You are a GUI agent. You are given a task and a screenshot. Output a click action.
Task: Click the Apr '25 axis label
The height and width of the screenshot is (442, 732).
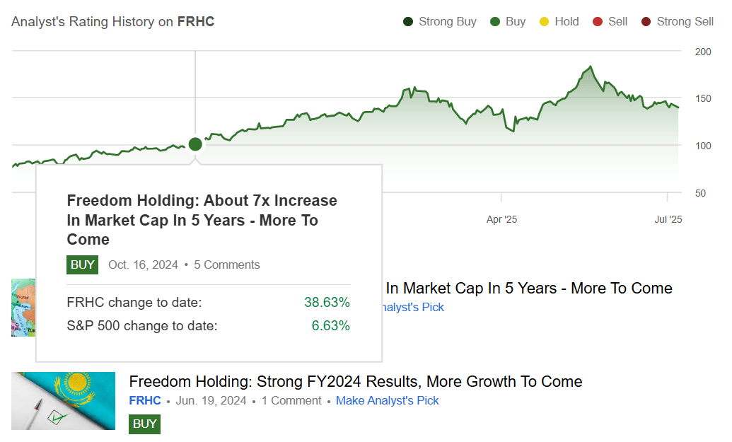[x=501, y=220]
